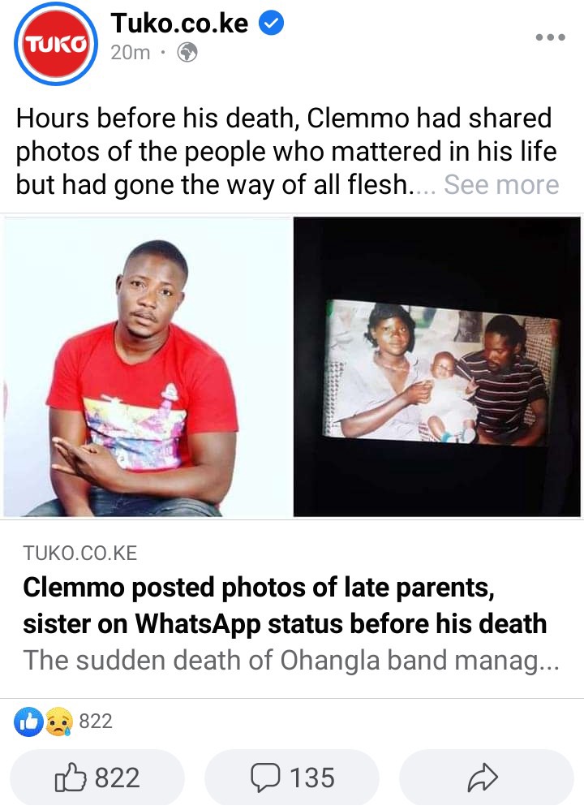Click the 135 comments count
Image resolution: width=584 pixels, height=810 pixels.
(312, 778)
